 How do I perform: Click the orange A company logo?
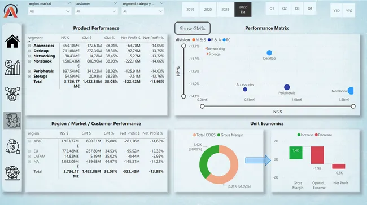pos(11,11)
